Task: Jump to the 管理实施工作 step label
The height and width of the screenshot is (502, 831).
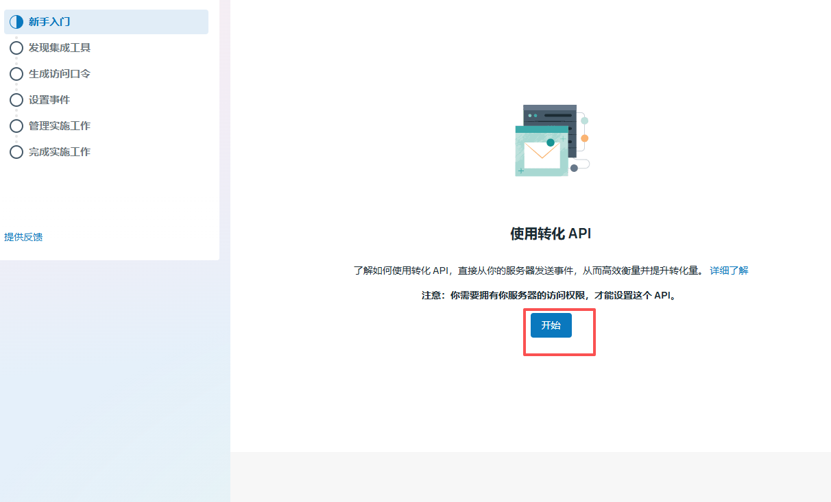Action: click(60, 126)
